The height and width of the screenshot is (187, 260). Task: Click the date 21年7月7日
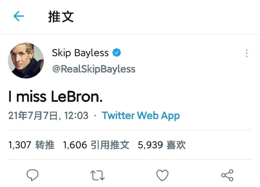coord(34,116)
